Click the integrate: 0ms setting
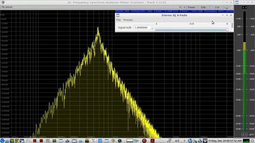The width and height of the screenshot is (255, 143). 141,11
